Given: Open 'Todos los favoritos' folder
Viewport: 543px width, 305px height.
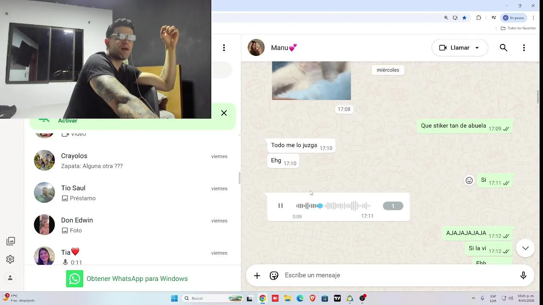Looking at the screenshot, I should tap(518, 28).
